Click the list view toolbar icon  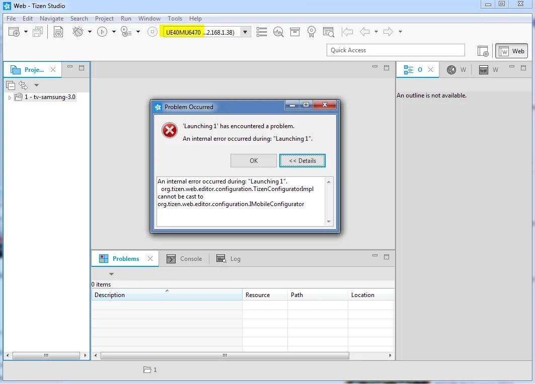coord(262,32)
